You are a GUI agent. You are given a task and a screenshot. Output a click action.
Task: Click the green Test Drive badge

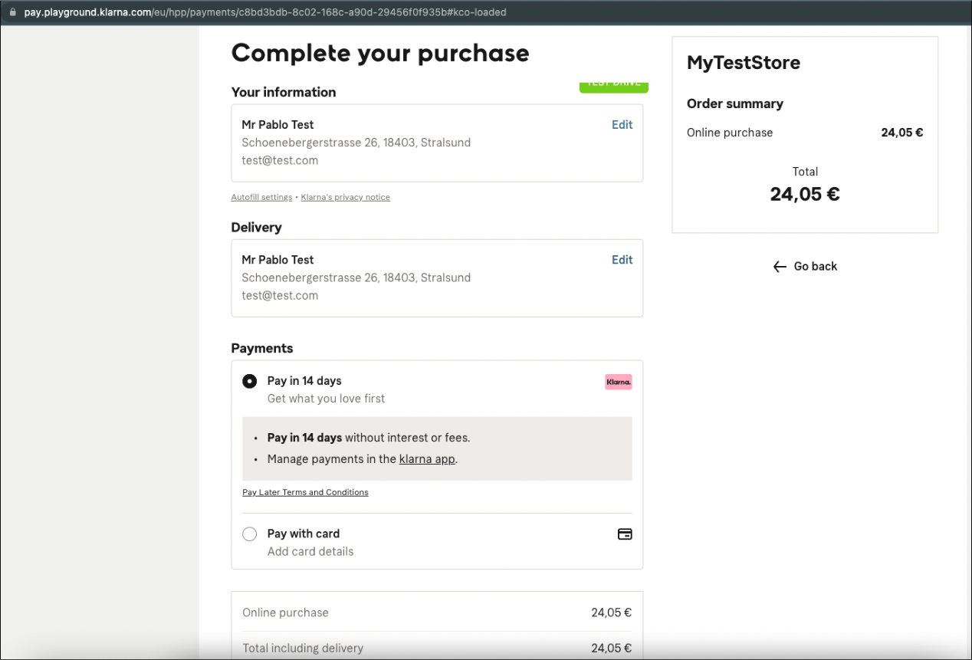613,86
